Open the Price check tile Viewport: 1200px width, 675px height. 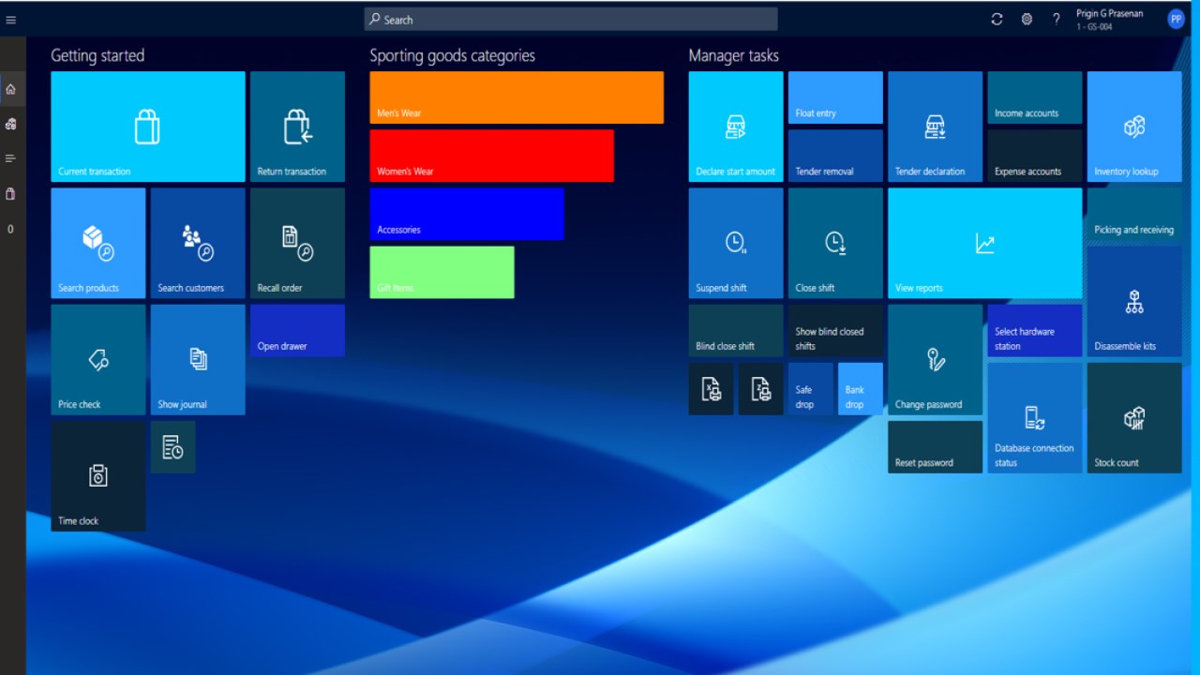(98, 359)
